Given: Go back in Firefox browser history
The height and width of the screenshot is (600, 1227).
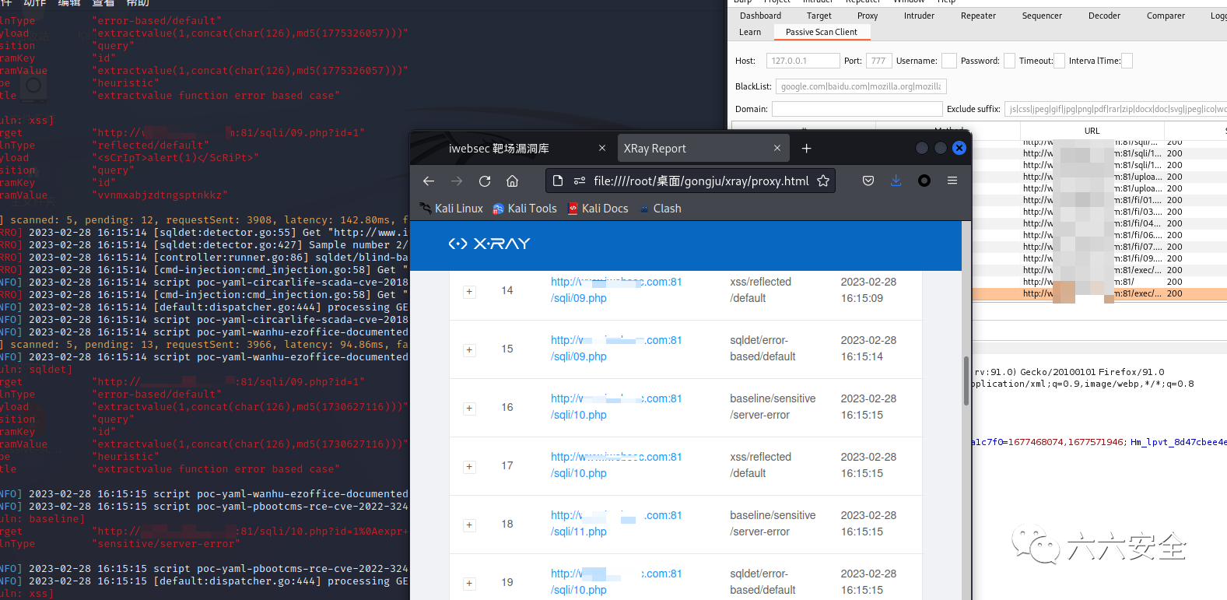Looking at the screenshot, I should [429, 181].
